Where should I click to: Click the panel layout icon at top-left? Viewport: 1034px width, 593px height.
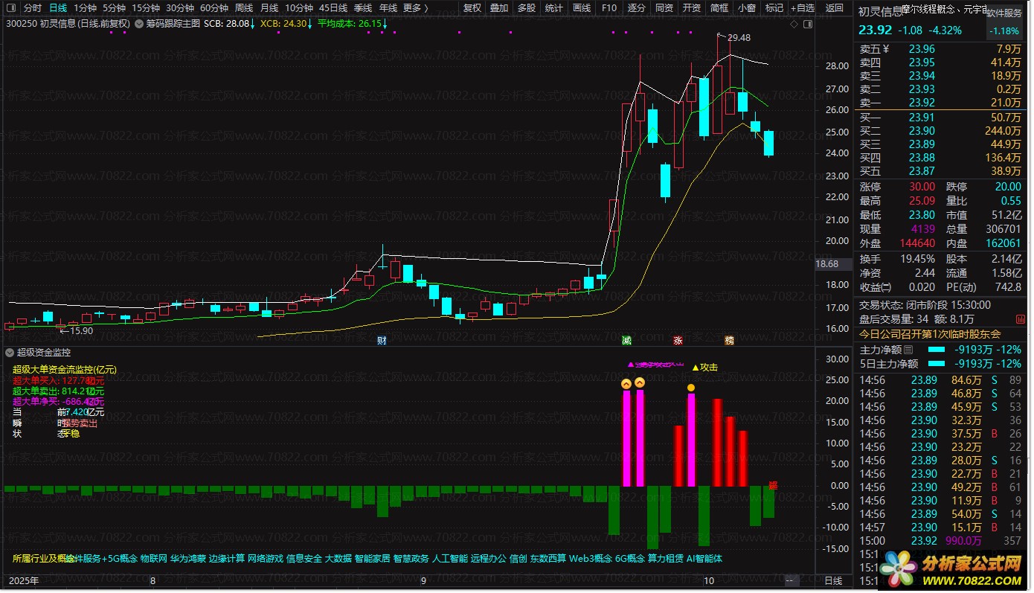9,8
